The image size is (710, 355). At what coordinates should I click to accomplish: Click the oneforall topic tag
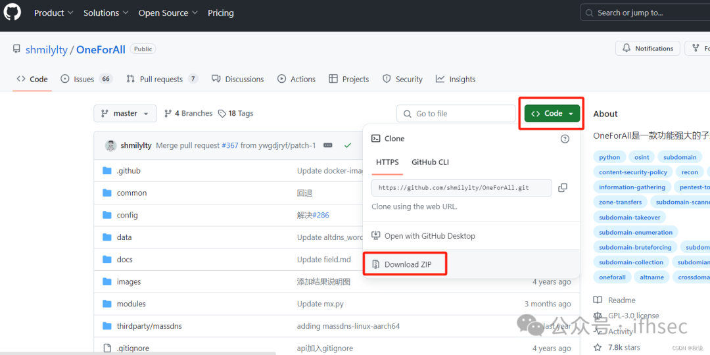point(612,277)
